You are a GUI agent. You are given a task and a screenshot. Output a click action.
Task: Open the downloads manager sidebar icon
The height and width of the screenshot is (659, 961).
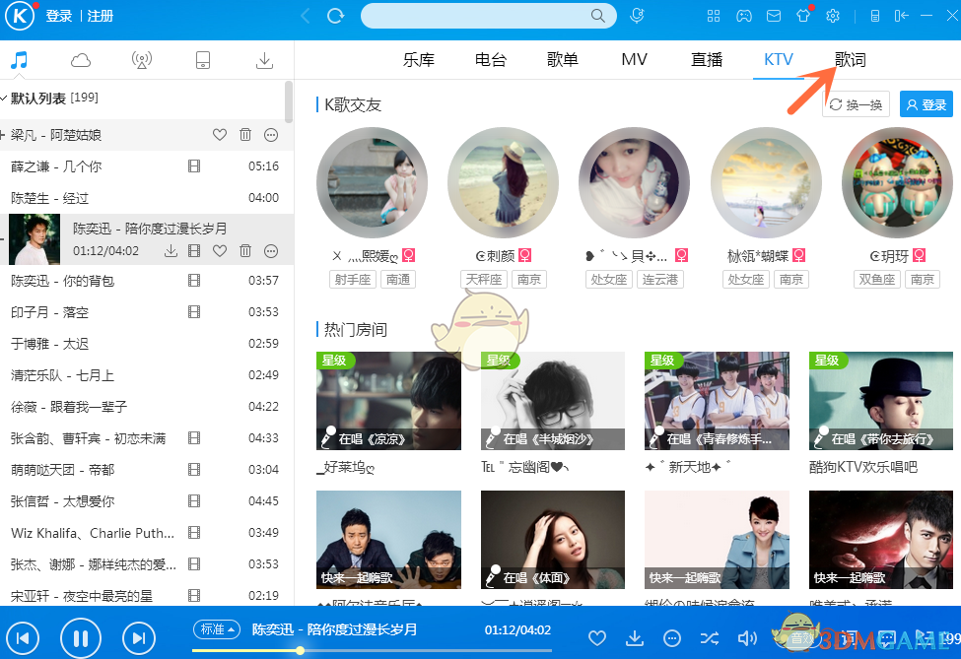click(x=263, y=60)
